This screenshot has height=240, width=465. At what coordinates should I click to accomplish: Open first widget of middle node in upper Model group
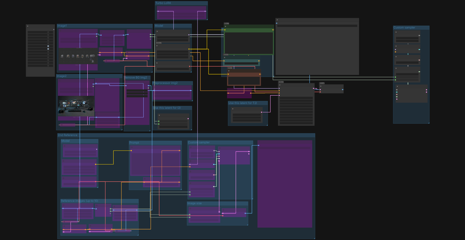tap(172, 52)
